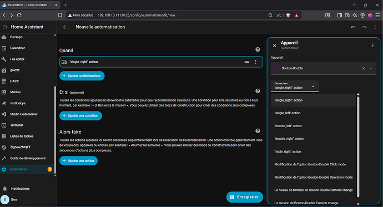Open help for the Et si section
Screen dimensions: 383x207
258,91
